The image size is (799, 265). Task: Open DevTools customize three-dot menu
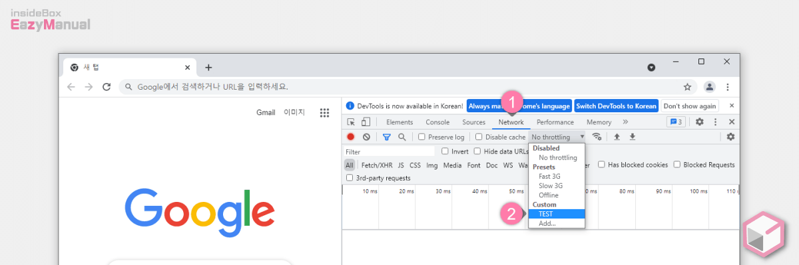point(716,122)
